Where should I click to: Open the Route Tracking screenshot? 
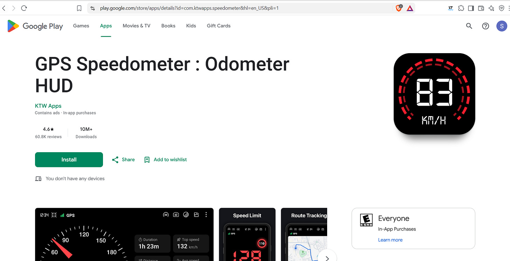click(304, 234)
